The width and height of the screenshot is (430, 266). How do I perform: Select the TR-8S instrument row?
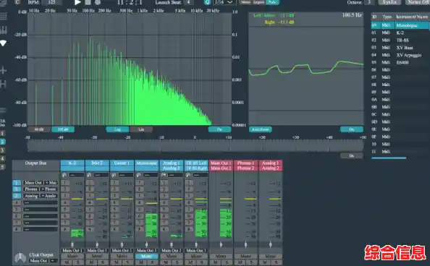[x=400, y=40]
